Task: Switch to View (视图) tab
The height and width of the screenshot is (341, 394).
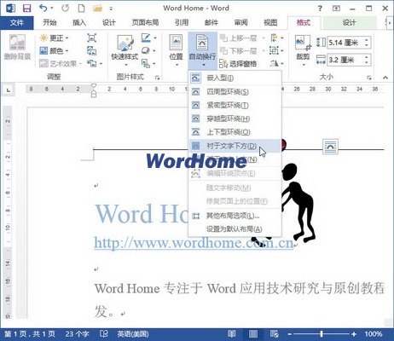Action: point(270,22)
